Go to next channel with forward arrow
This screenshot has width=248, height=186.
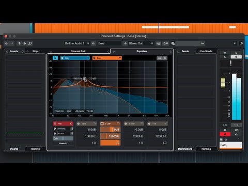click(x=12, y=43)
